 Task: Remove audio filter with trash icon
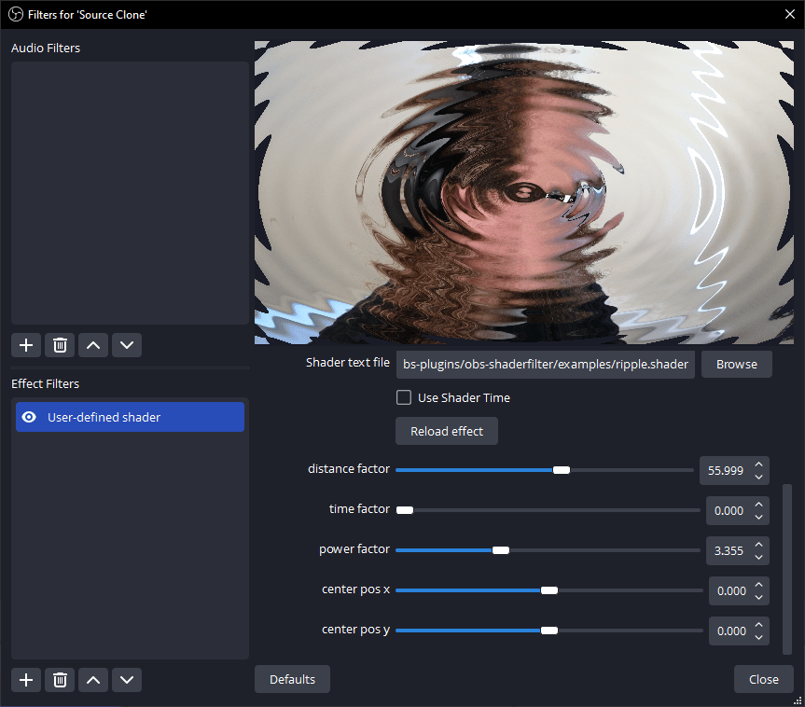coord(60,345)
